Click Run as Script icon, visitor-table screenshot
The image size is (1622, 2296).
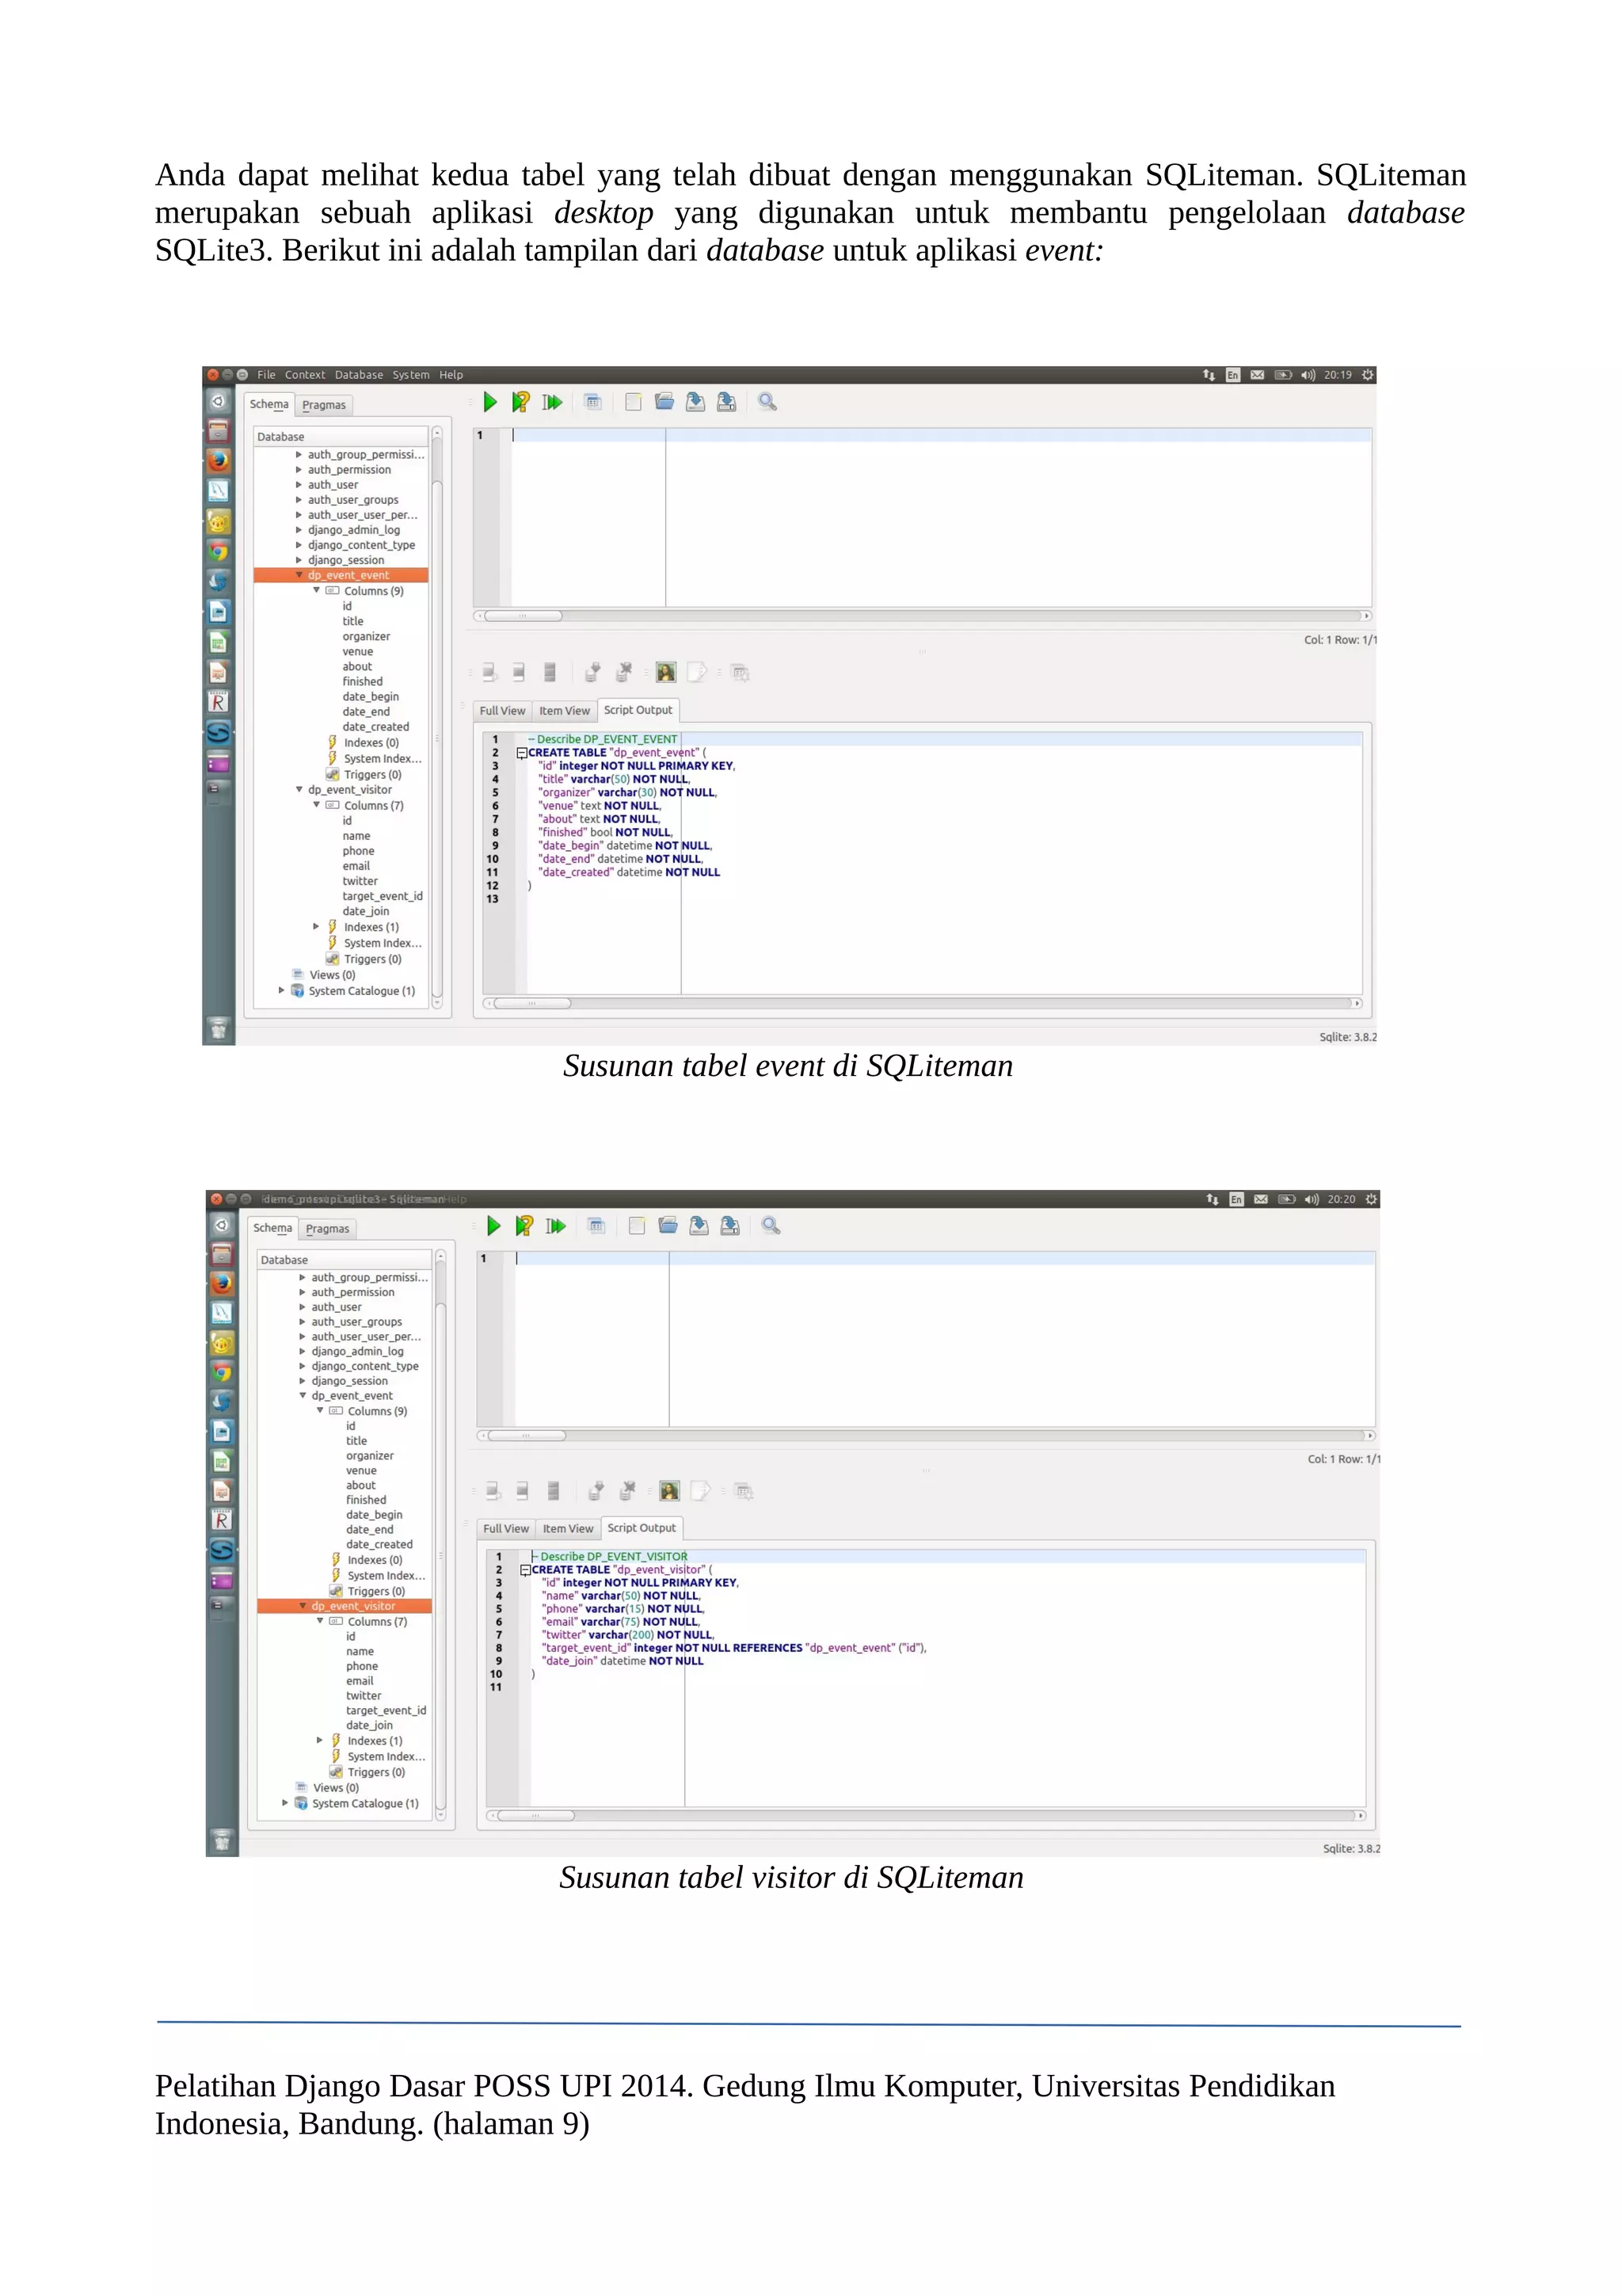[556, 1225]
